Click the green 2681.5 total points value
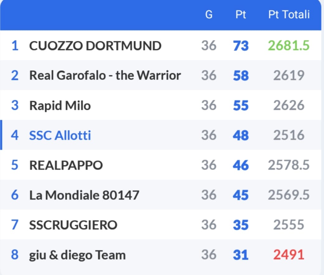Image resolution: width=324 pixels, height=275 pixels. pyautogui.click(x=289, y=46)
